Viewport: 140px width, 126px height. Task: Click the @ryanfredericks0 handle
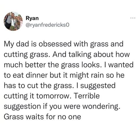pos(48,25)
